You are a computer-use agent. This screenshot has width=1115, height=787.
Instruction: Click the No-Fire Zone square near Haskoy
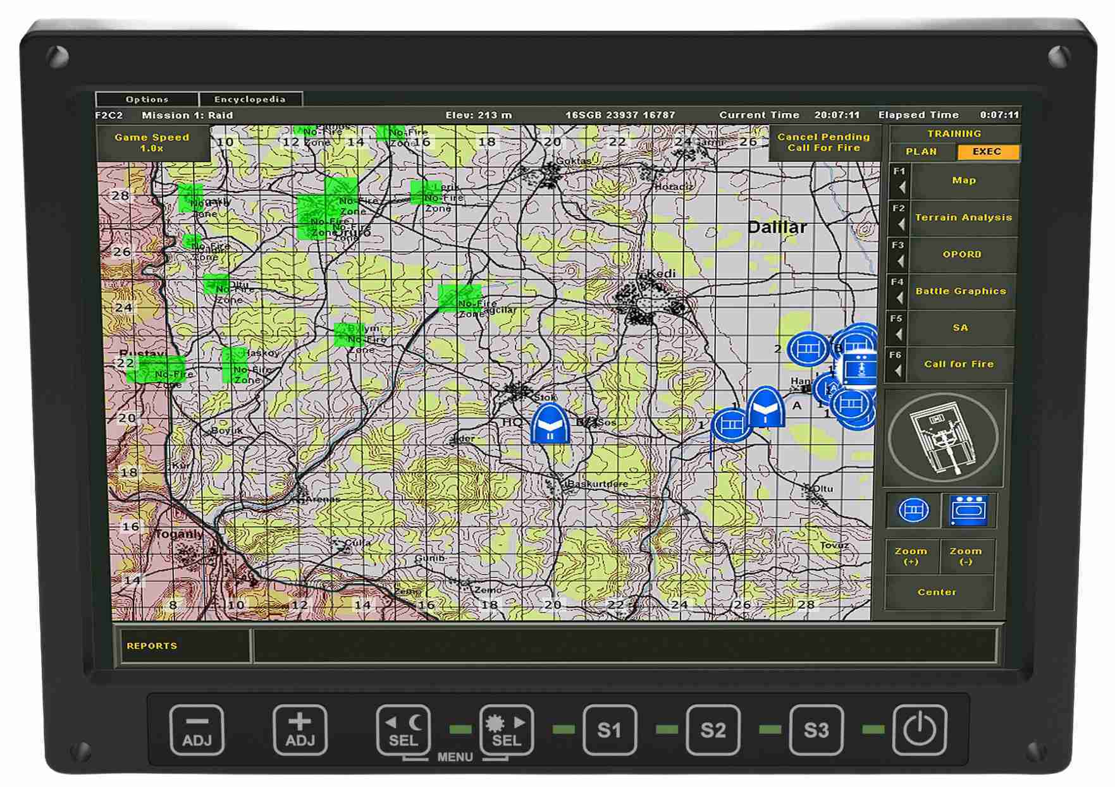(235, 365)
